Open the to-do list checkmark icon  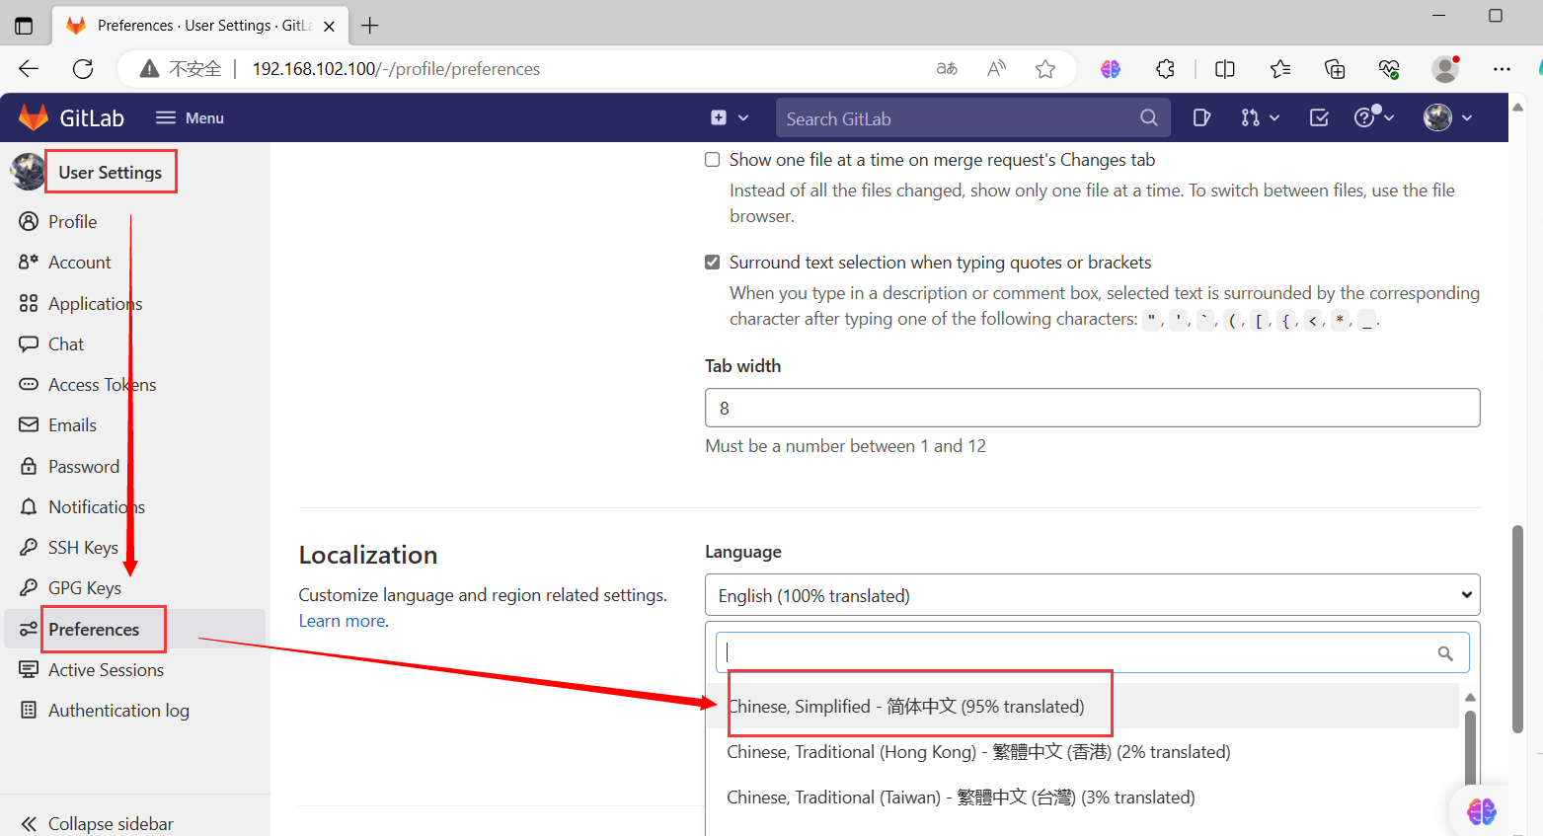pyautogui.click(x=1319, y=117)
